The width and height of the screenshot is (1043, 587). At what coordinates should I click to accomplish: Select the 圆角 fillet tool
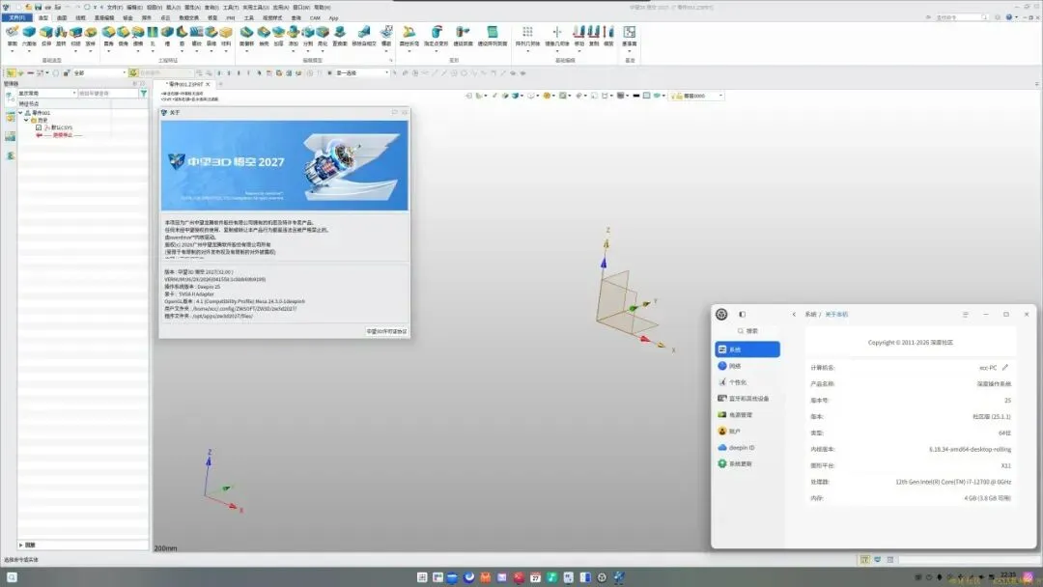108,36
